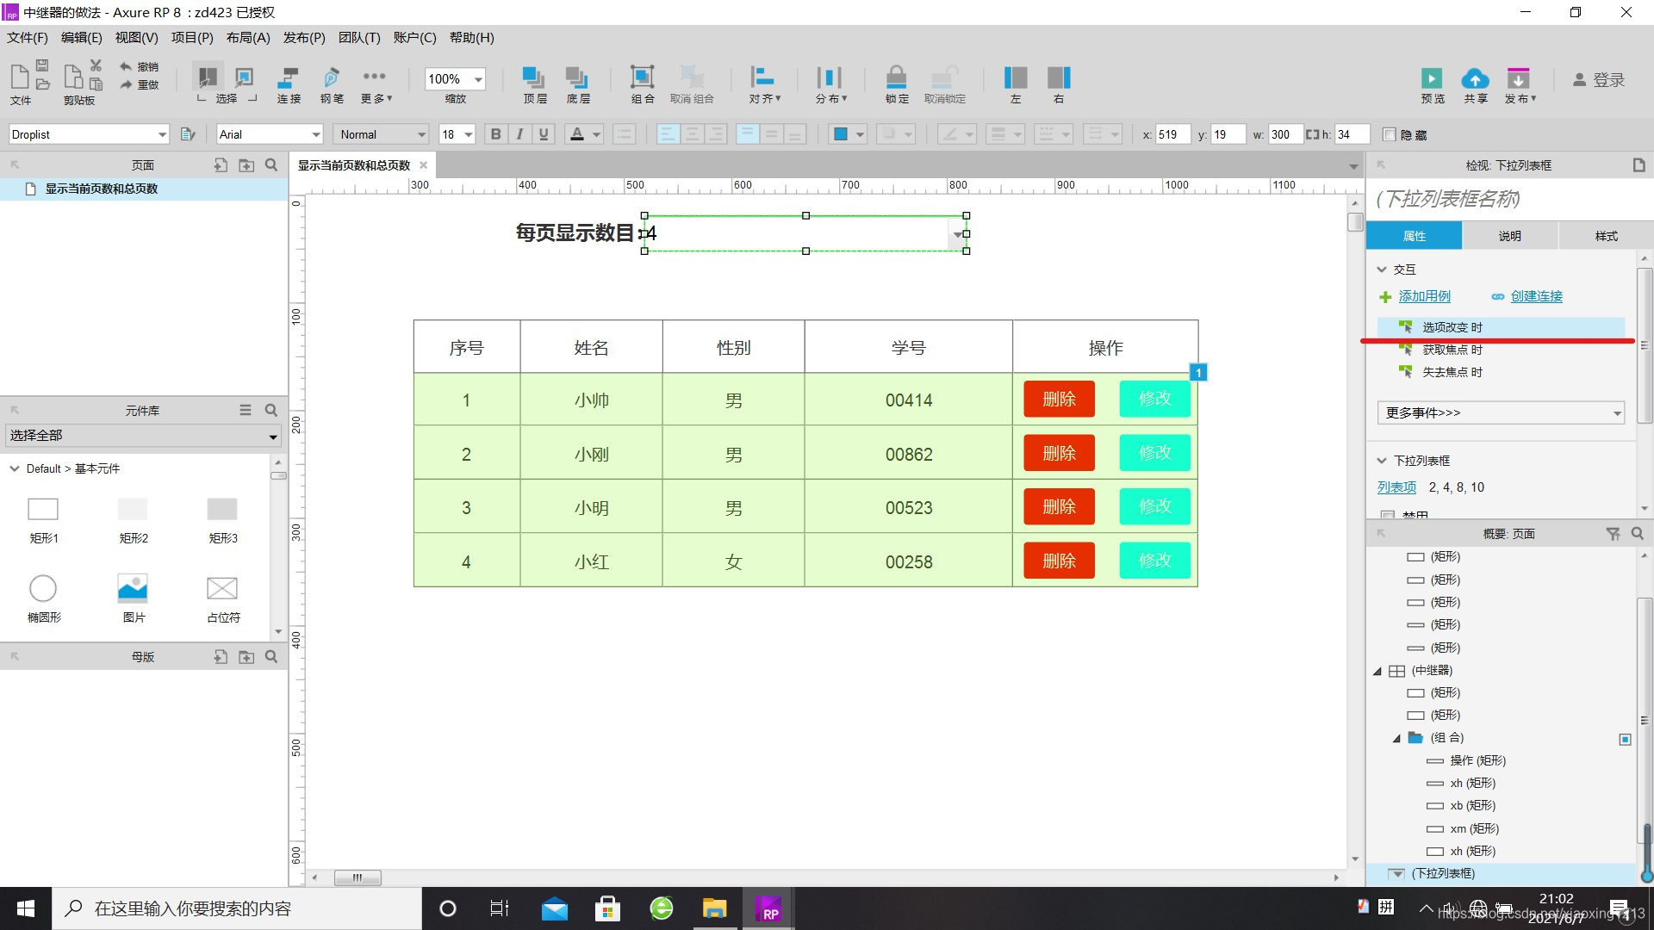Viewport: 1654px width, 930px height.
Task: Toggle the Hidden (隐藏) checkbox
Action: coord(1389,134)
